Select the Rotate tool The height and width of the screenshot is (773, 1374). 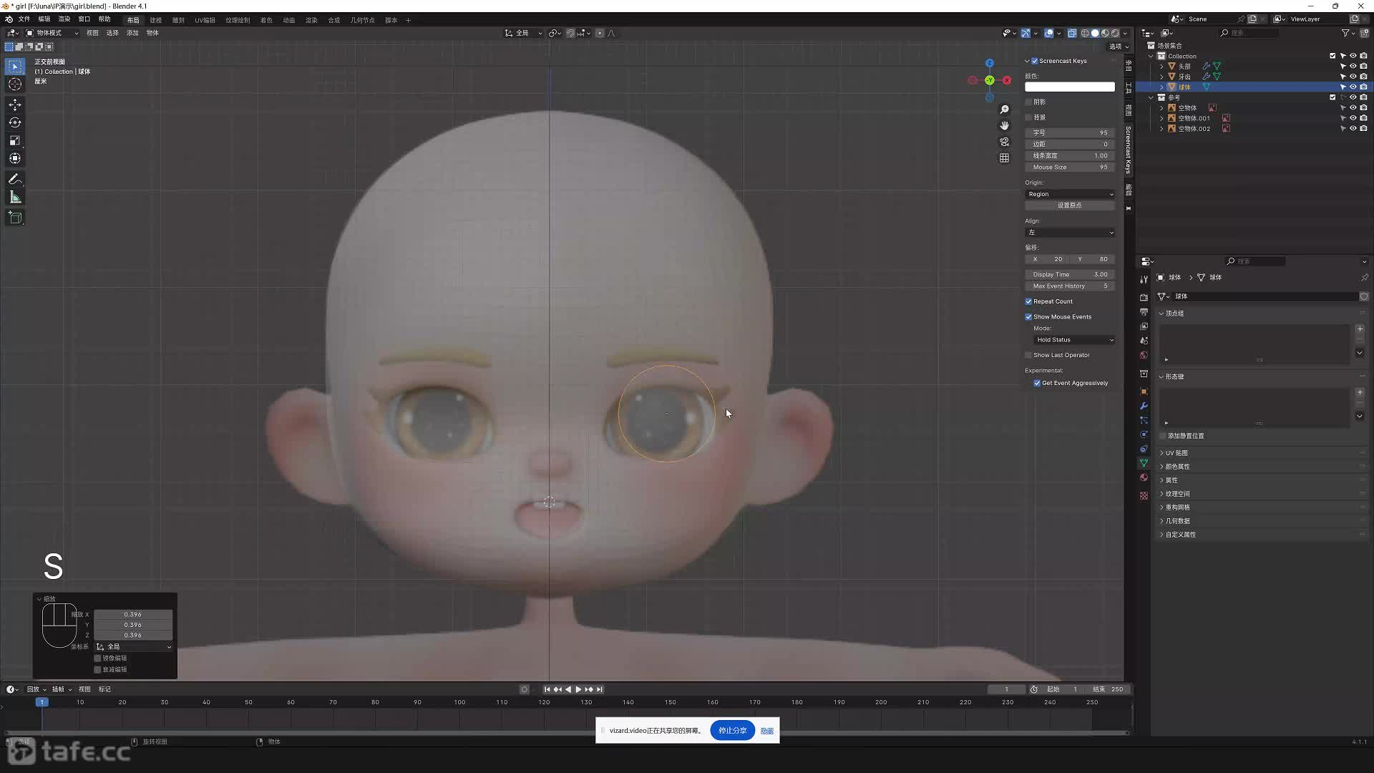(x=15, y=122)
